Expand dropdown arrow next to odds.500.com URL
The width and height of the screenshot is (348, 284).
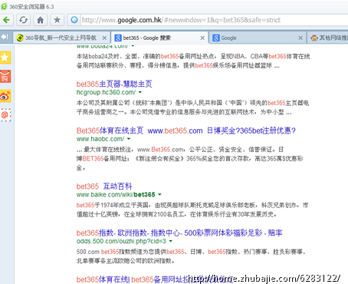click(171, 241)
